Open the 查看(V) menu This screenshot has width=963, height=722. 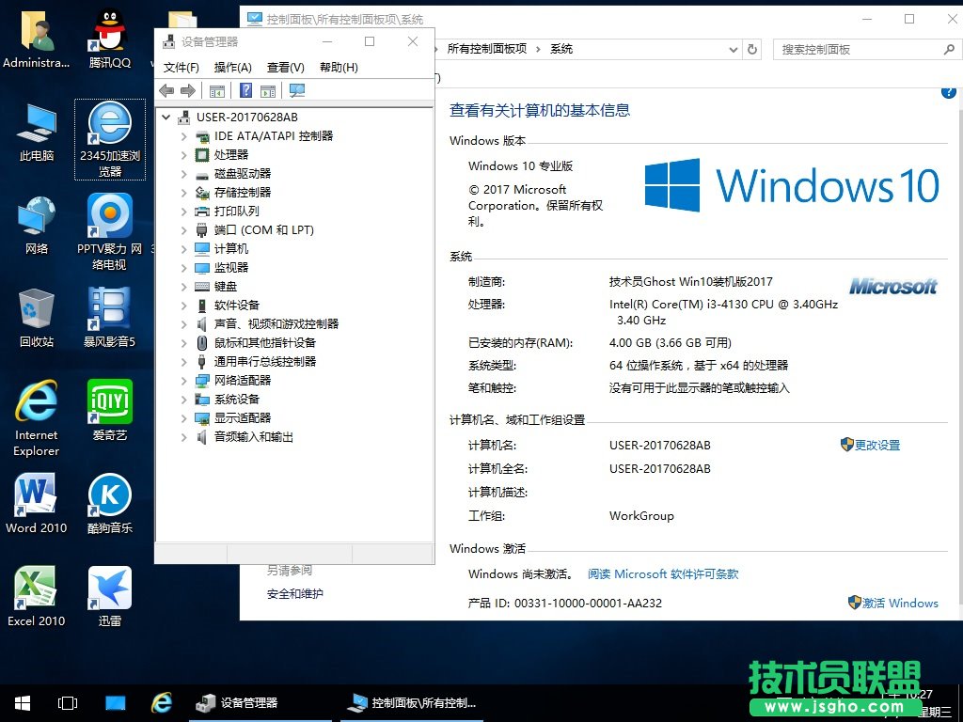tap(286, 68)
